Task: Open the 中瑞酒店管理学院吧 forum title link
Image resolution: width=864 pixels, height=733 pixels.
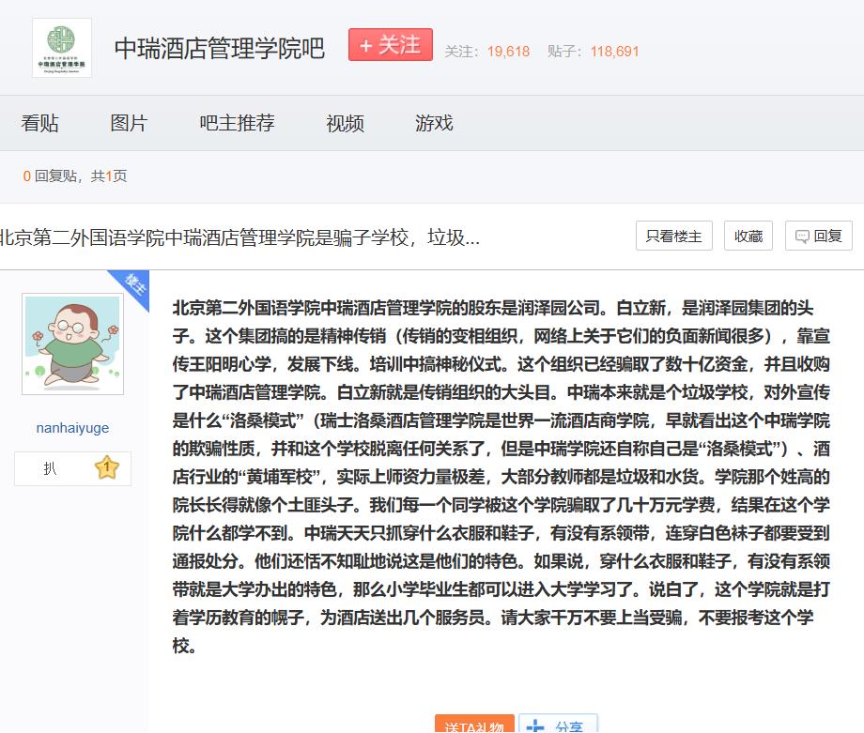Action: pyautogui.click(x=219, y=49)
